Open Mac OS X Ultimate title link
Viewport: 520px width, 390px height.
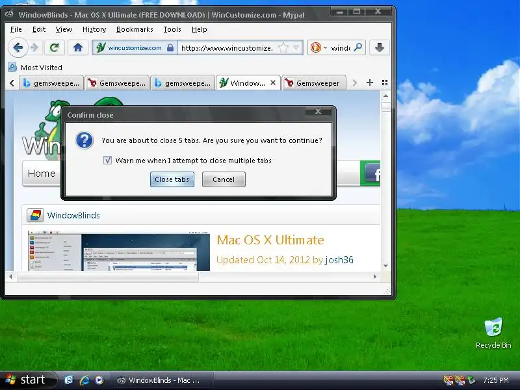(x=270, y=240)
